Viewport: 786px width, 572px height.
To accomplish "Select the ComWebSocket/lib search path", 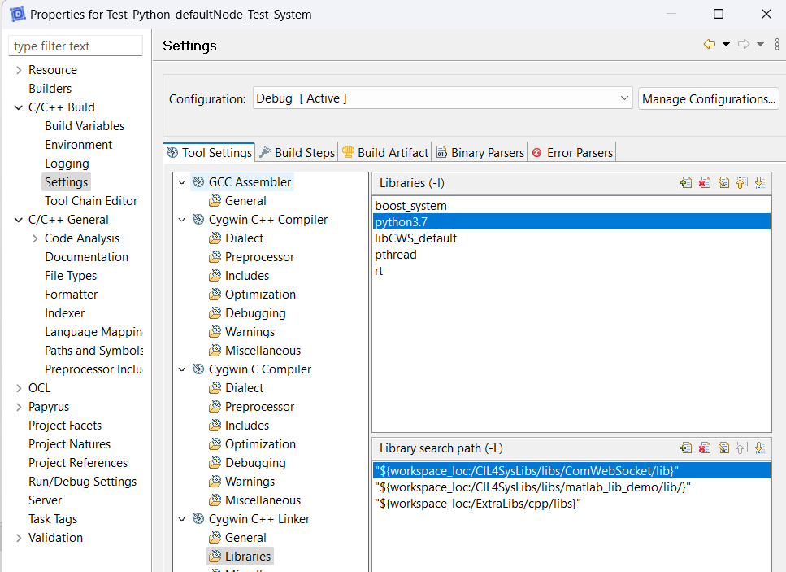I will pos(571,470).
